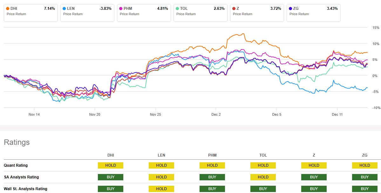381x193 pixels.
Task: Click LEN SA Analysts Rating HOLD badge
Action: click(x=161, y=177)
